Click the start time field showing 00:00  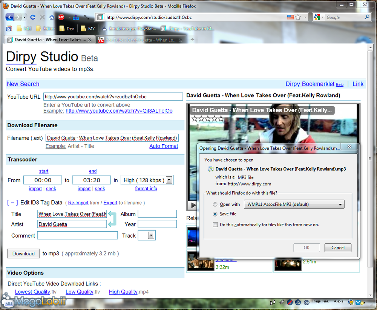pos(43,180)
